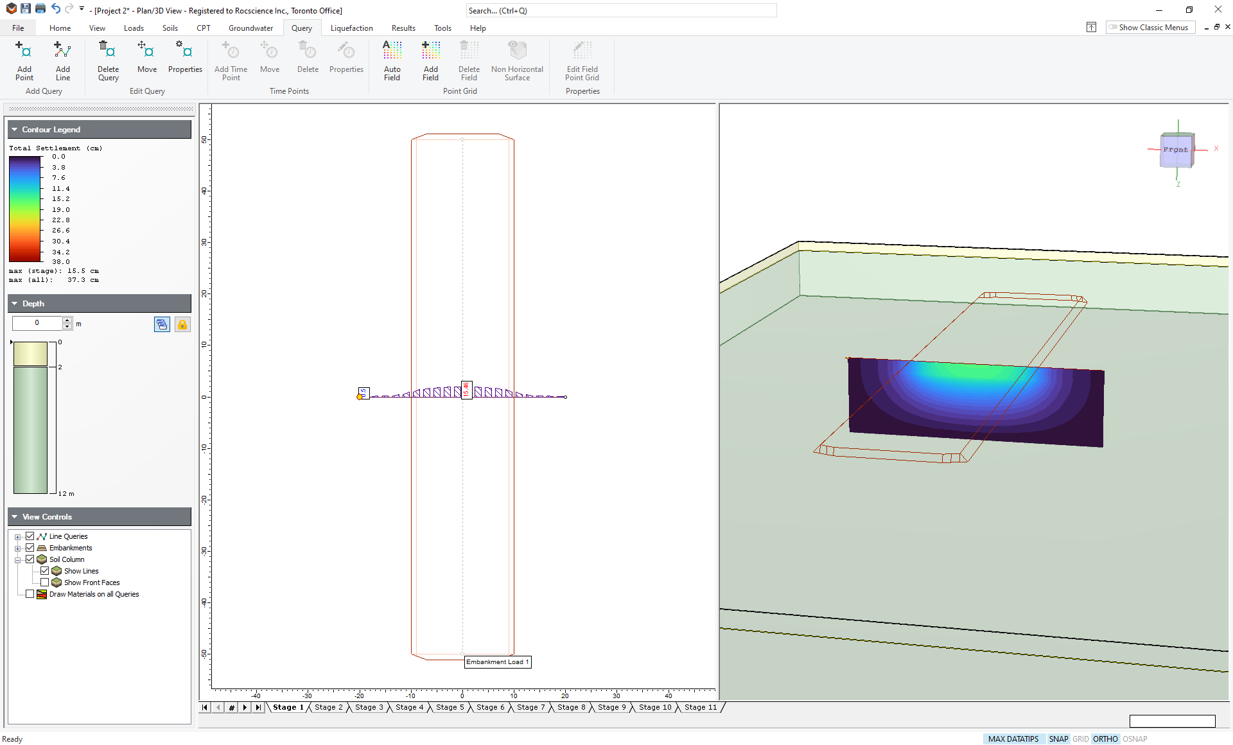Uncheck the Line Queries checkbox
This screenshot has height=745, width=1233.
(30, 536)
